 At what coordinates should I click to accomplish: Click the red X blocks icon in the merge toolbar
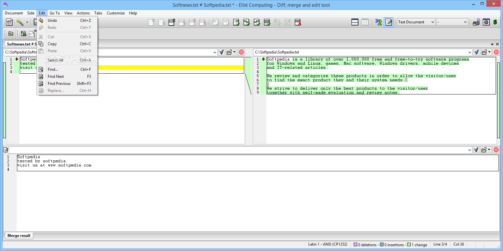(298, 22)
